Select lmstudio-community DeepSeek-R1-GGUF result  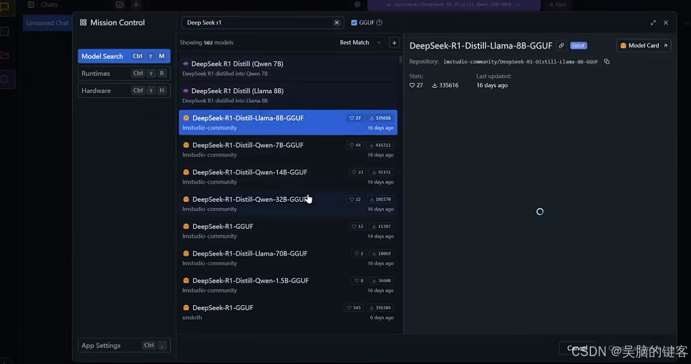(288, 231)
